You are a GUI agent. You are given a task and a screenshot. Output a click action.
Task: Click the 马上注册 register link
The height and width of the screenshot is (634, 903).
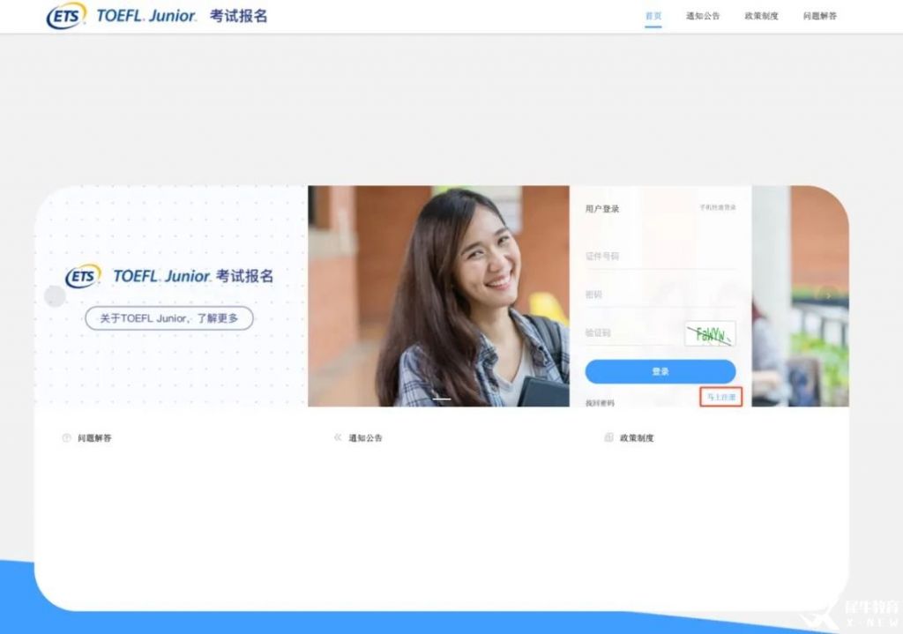(x=721, y=398)
